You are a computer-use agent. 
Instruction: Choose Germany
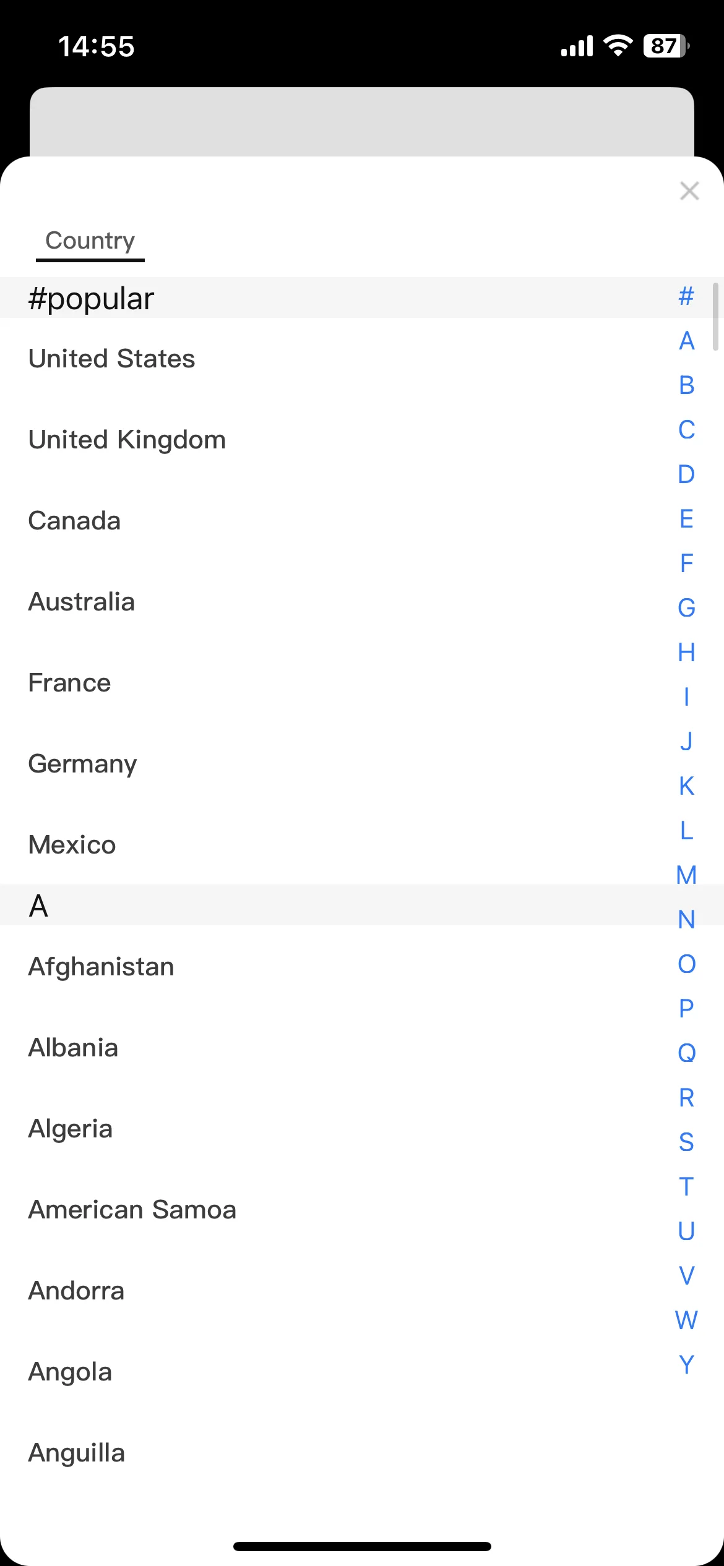tap(362, 764)
